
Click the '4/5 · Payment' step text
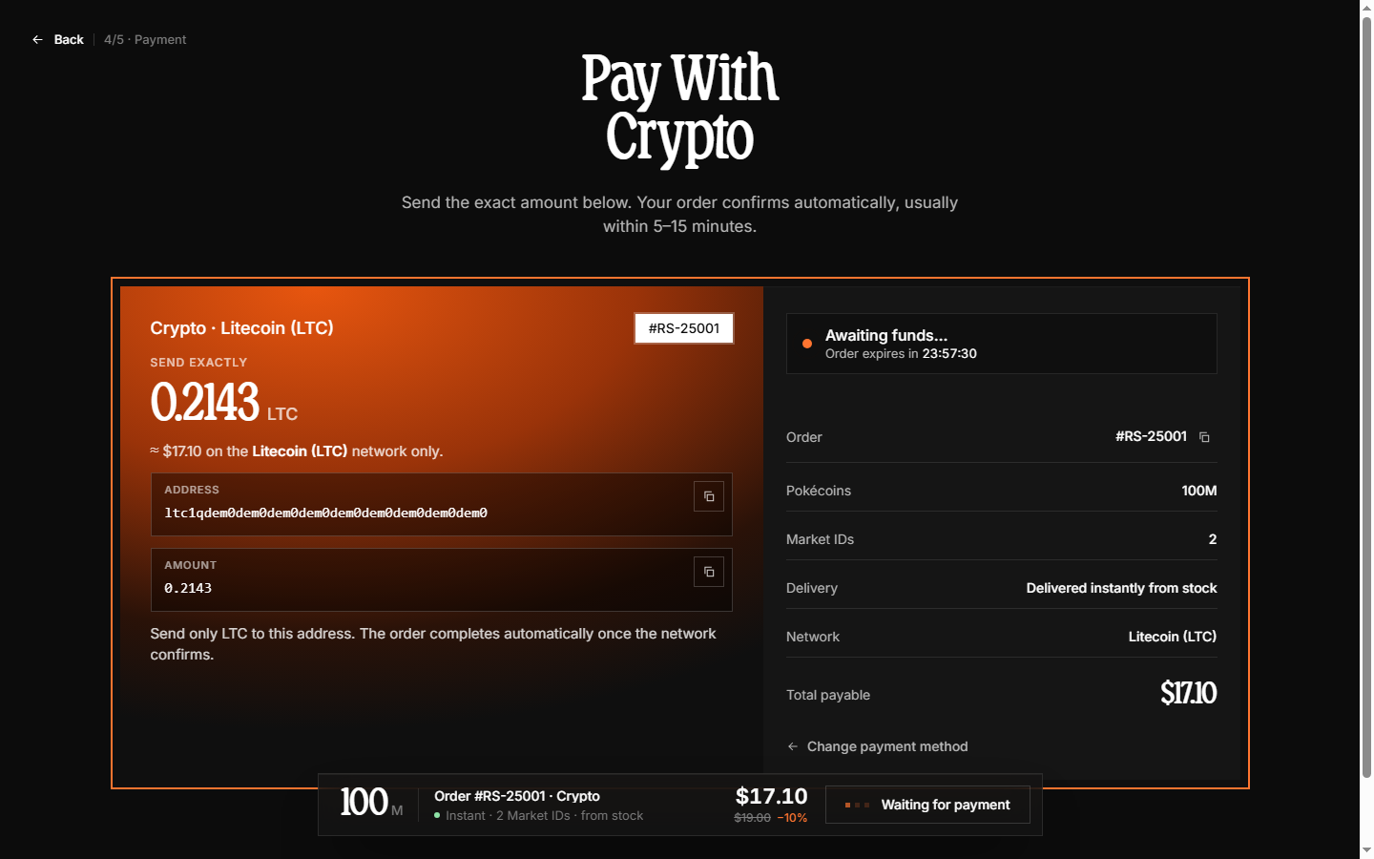coord(145,40)
